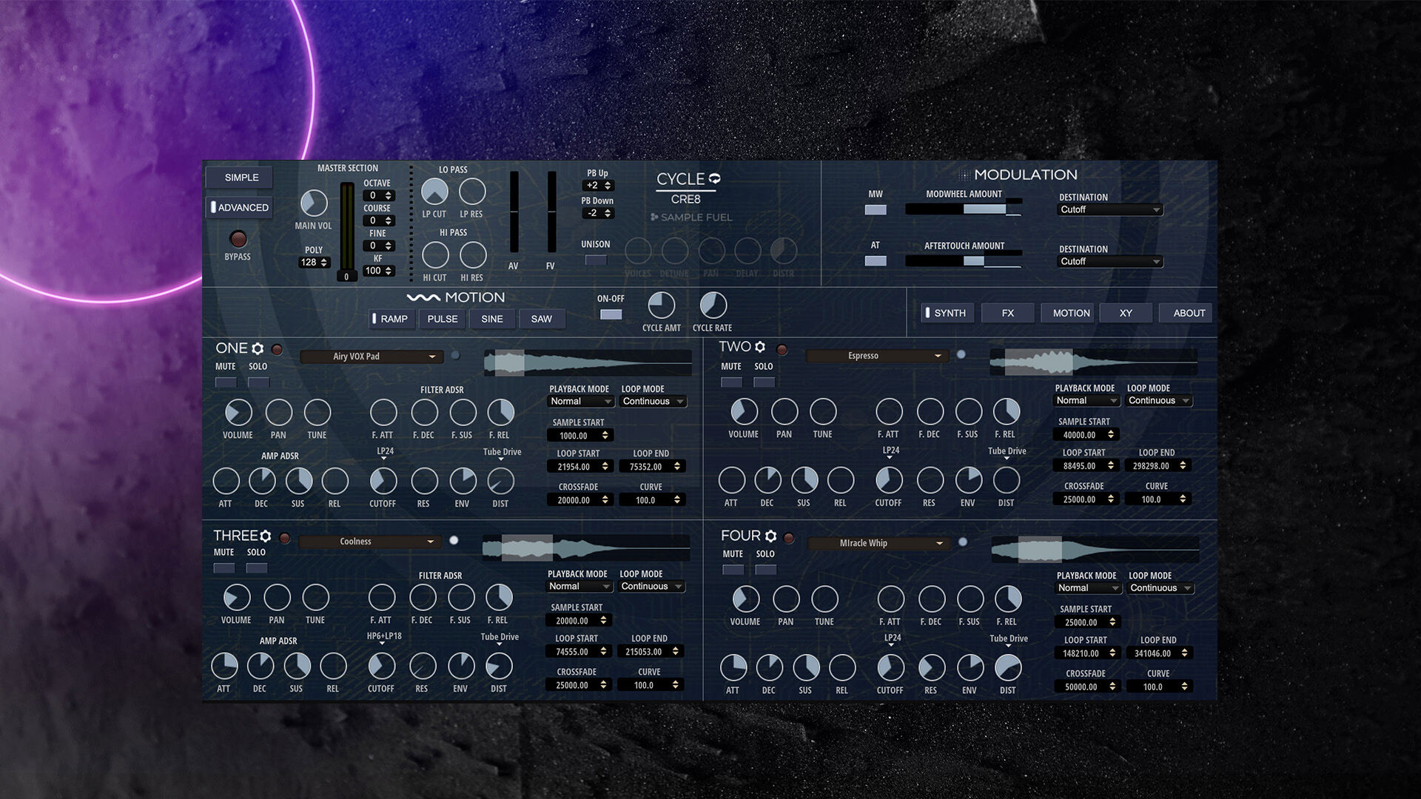Image resolution: width=1421 pixels, height=799 pixels.
Task: Select the SINE motion waveform
Action: [492, 319]
